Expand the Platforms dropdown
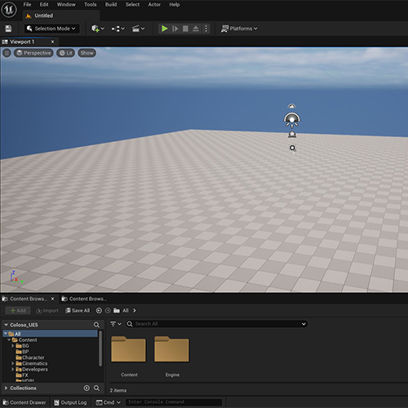The height and width of the screenshot is (408, 408). click(239, 29)
